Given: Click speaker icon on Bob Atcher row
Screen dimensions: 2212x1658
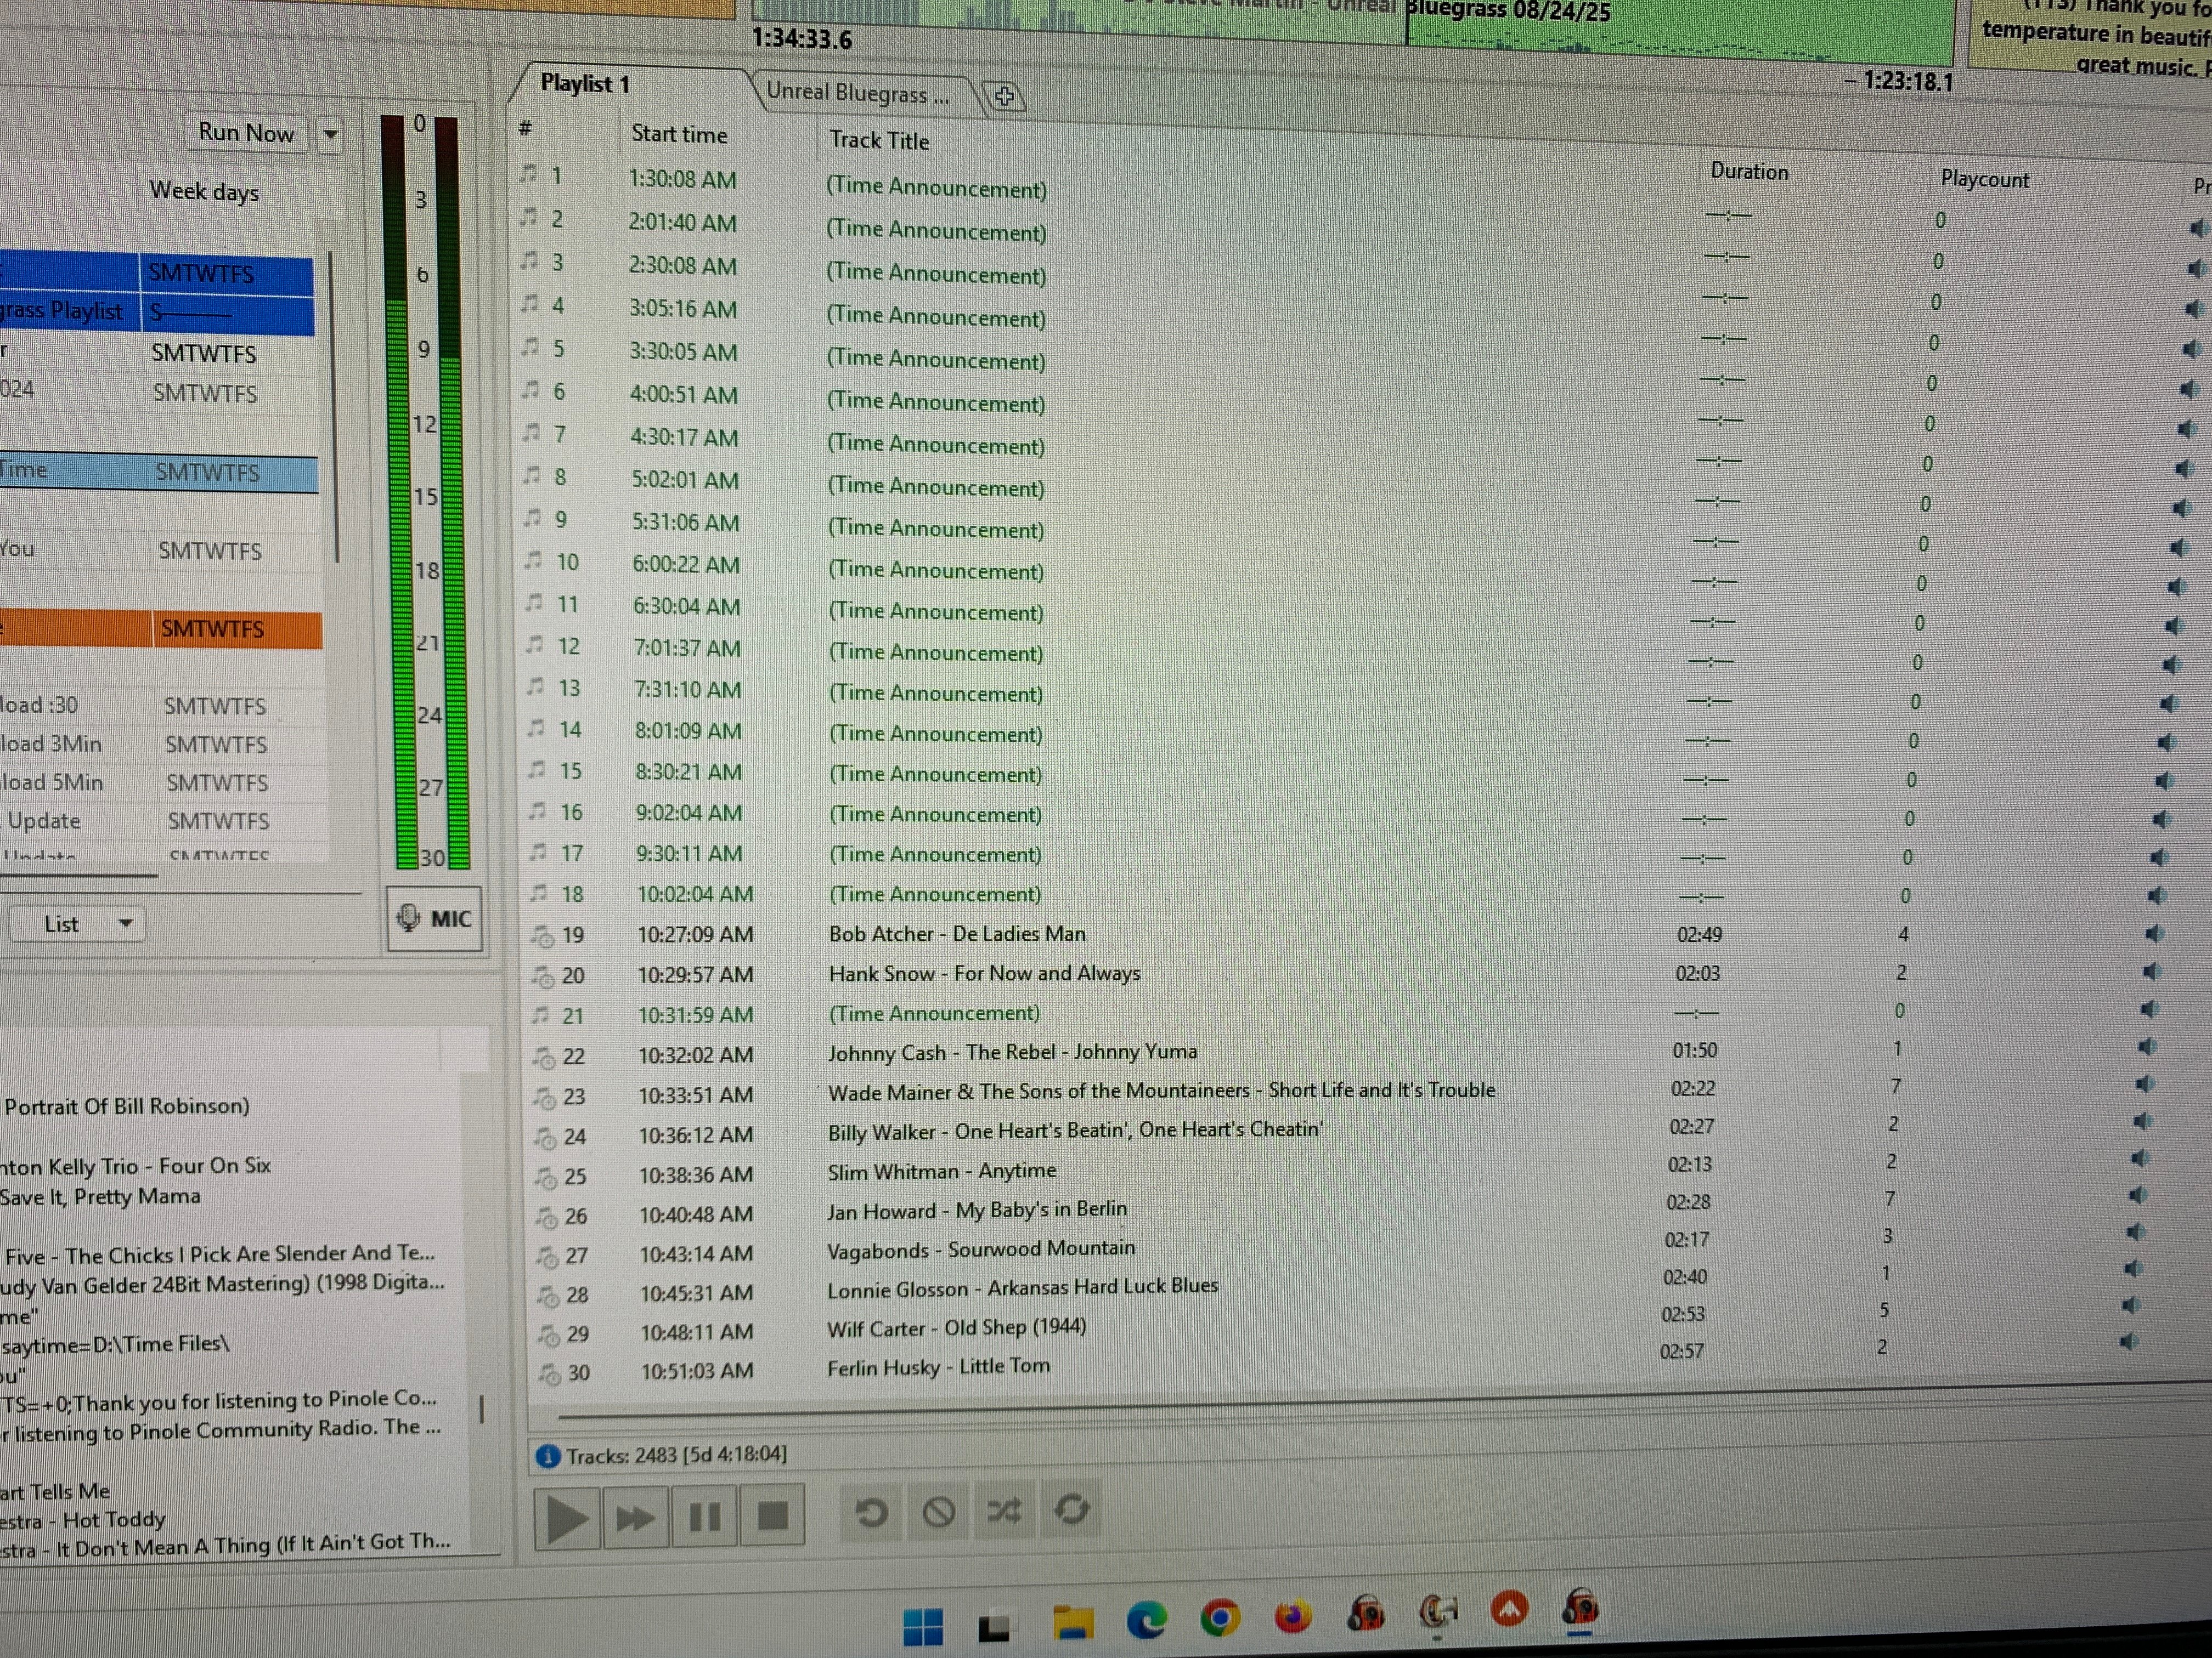Looking at the screenshot, I should click(2154, 933).
